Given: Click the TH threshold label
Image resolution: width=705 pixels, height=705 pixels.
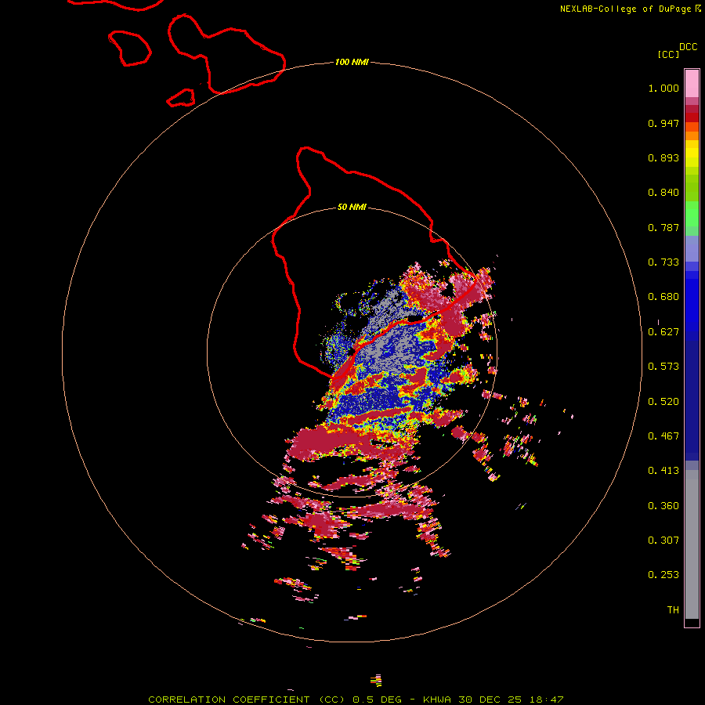Looking at the screenshot, I should tap(673, 610).
